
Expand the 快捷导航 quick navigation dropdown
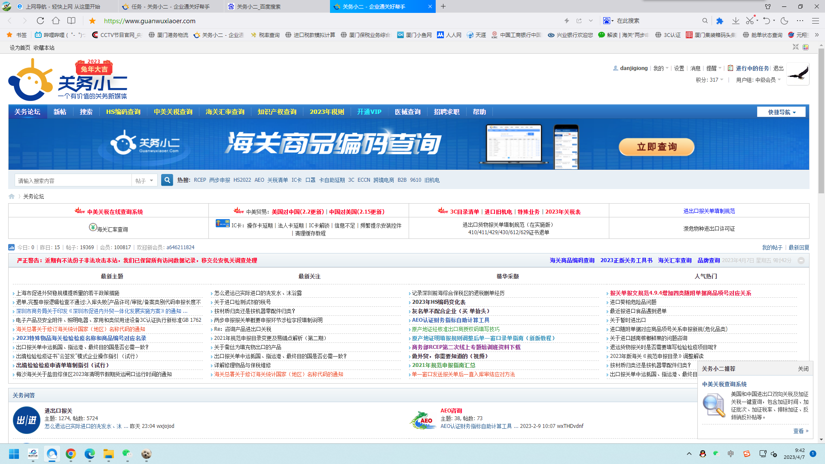[782, 112]
